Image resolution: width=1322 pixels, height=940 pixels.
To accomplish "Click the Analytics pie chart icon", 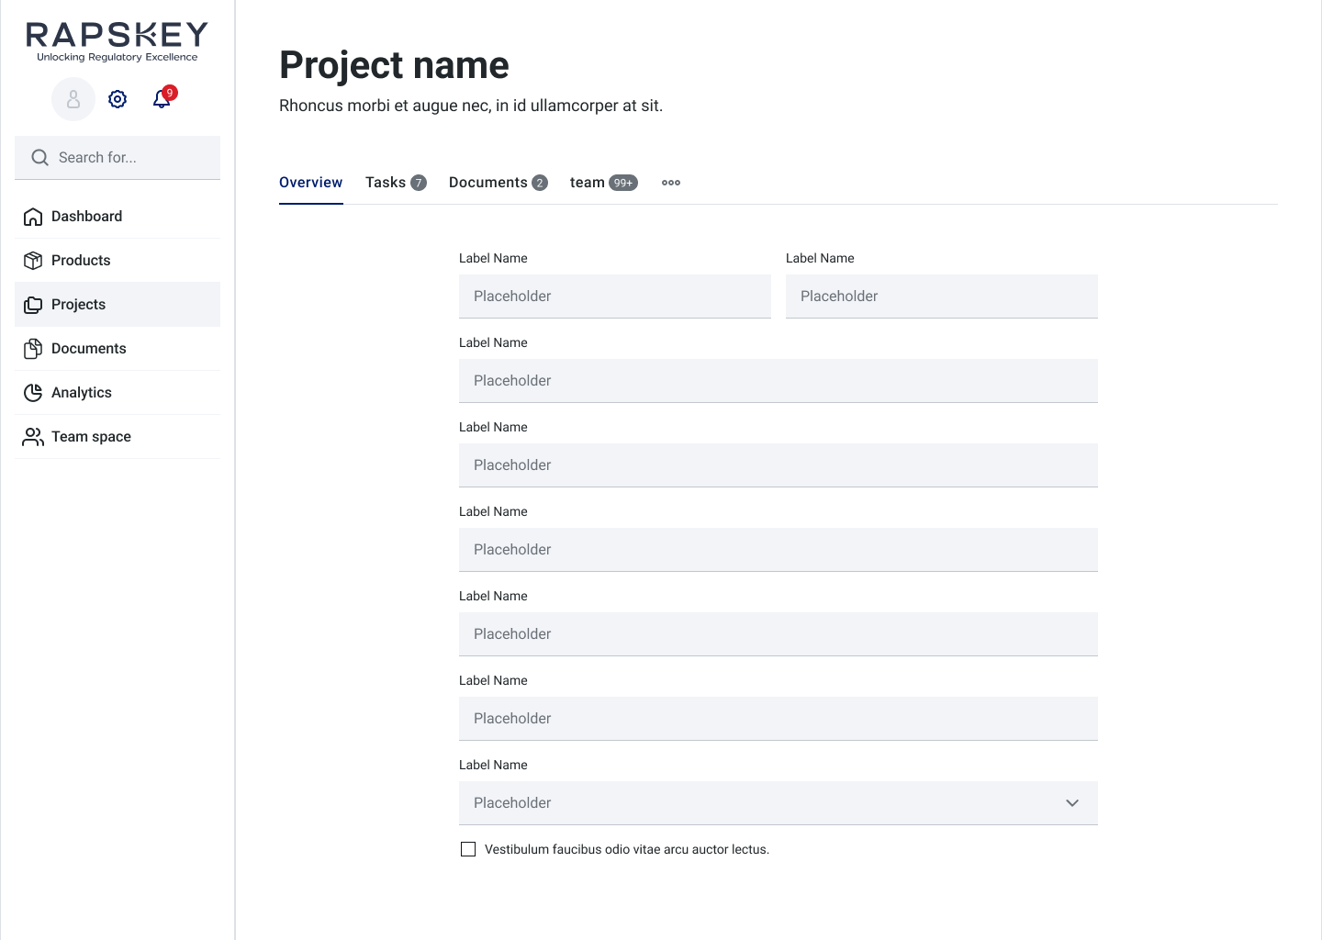I will pos(33,393).
